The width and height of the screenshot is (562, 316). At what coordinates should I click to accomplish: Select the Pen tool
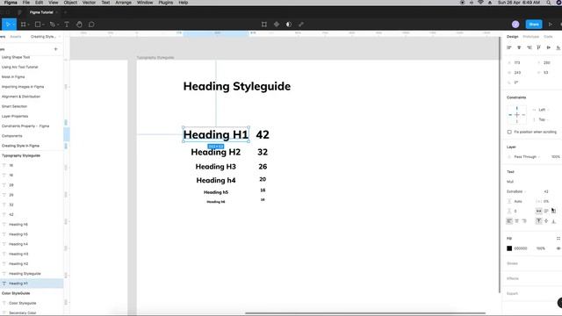53,25
